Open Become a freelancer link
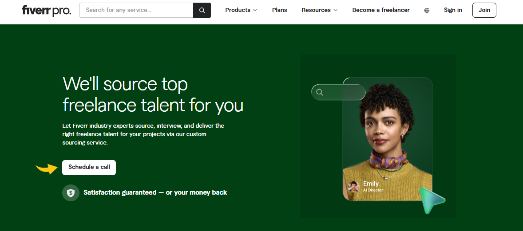The height and width of the screenshot is (231, 523). (381, 10)
